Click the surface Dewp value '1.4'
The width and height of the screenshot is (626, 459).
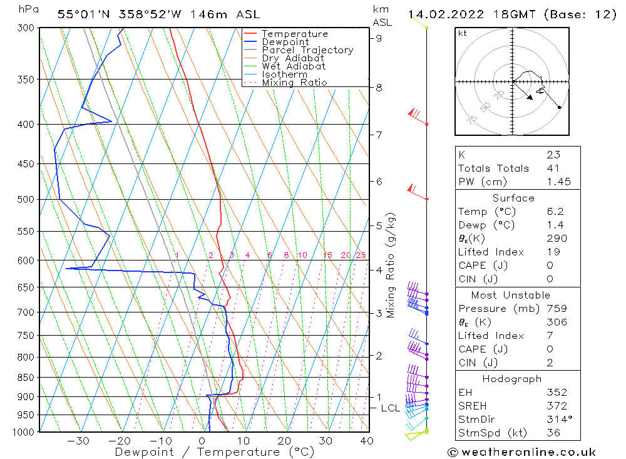pyautogui.click(x=555, y=225)
